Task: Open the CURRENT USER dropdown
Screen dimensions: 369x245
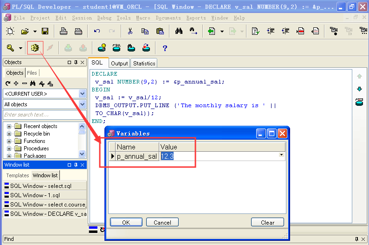Action: coord(82,94)
